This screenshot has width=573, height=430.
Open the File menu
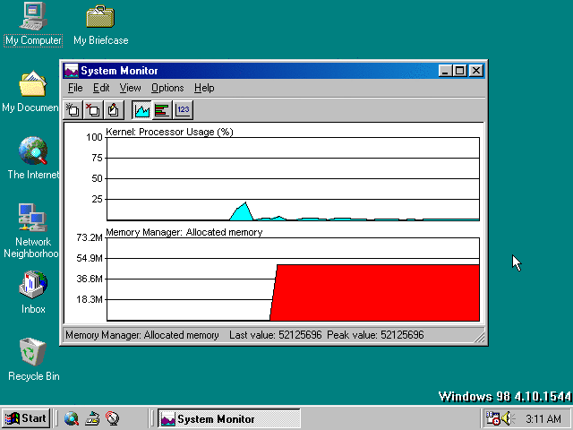tap(75, 88)
